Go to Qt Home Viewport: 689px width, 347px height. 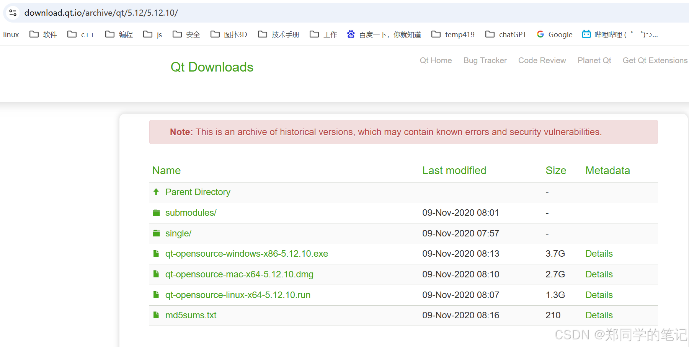(x=436, y=60)
